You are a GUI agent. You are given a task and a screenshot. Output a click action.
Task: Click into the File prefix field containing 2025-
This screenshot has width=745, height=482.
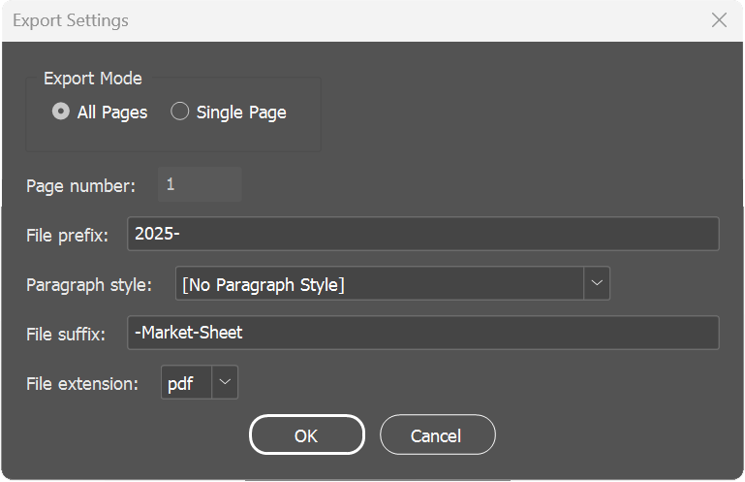click(x=422, y=234)
